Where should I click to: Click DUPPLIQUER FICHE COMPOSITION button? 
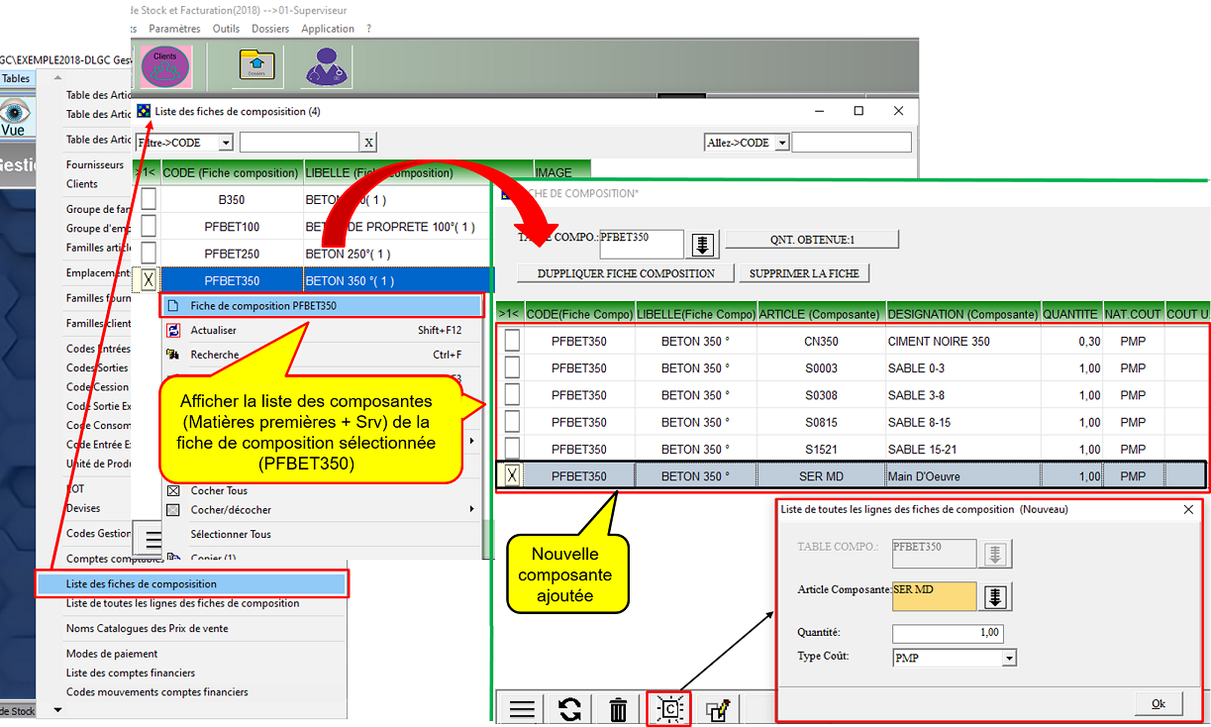click(626, 273)
